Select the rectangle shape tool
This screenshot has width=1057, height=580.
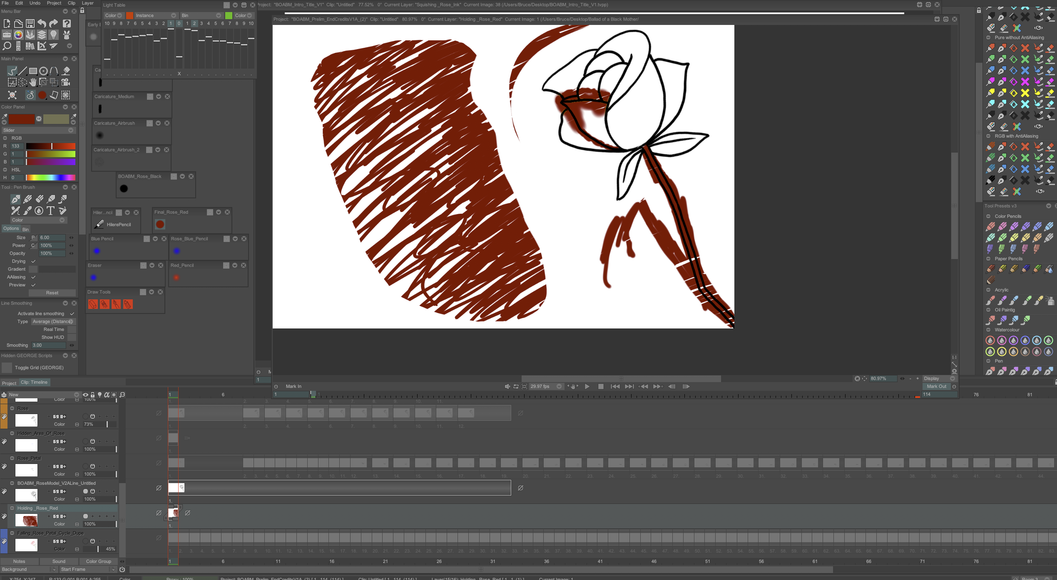pos(33,71)
